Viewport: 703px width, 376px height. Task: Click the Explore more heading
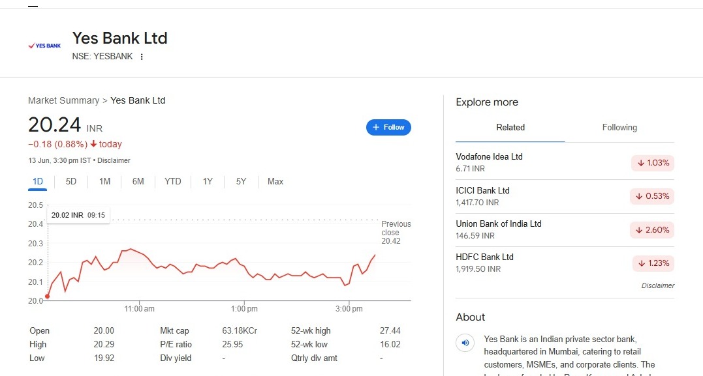pyautogui.click(x=487, y=102)
